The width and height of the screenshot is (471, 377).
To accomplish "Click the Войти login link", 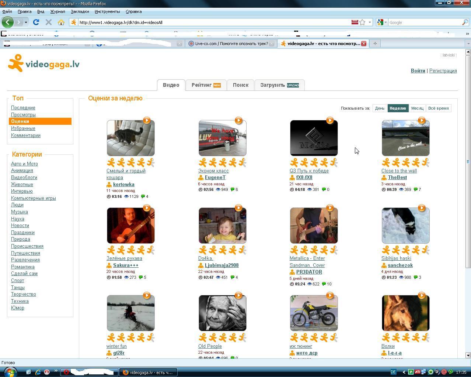I will [418, 71].
